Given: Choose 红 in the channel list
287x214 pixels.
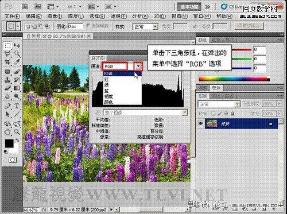Looking at the screenshot, I should pyautogui.click(x=122, y=79).
